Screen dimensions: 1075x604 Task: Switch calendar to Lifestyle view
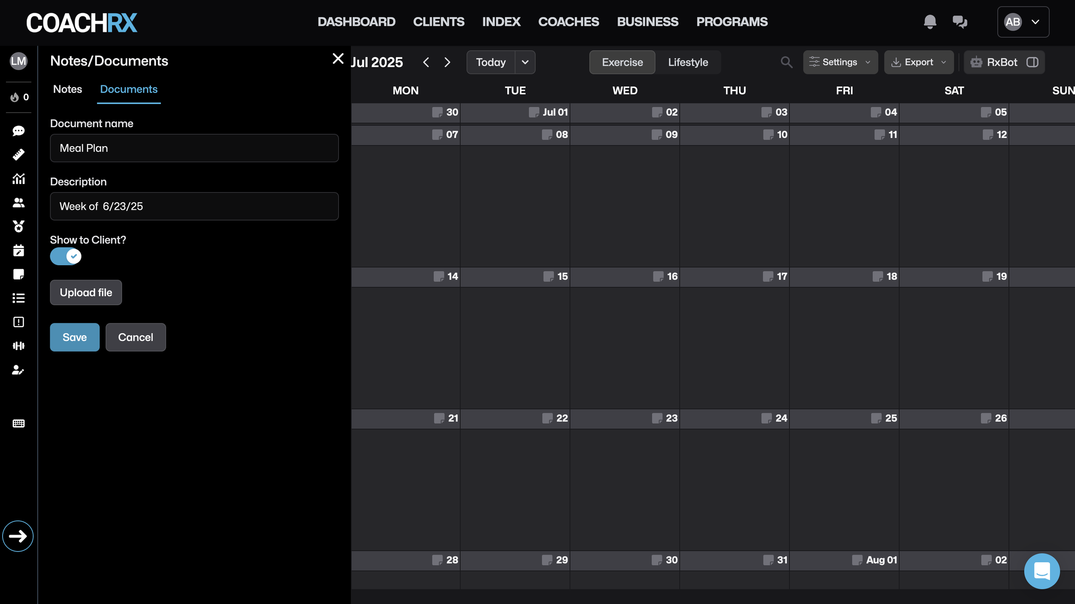pyautogui.click(x=687, y=62)
